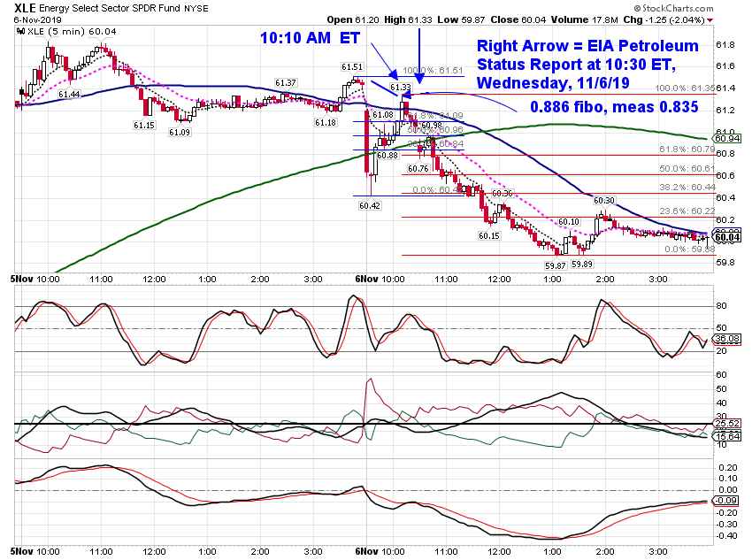Select the 'Chg -1.25 (-2.04%)' header text
Screen dimensions: 752x560
(664, 19)
